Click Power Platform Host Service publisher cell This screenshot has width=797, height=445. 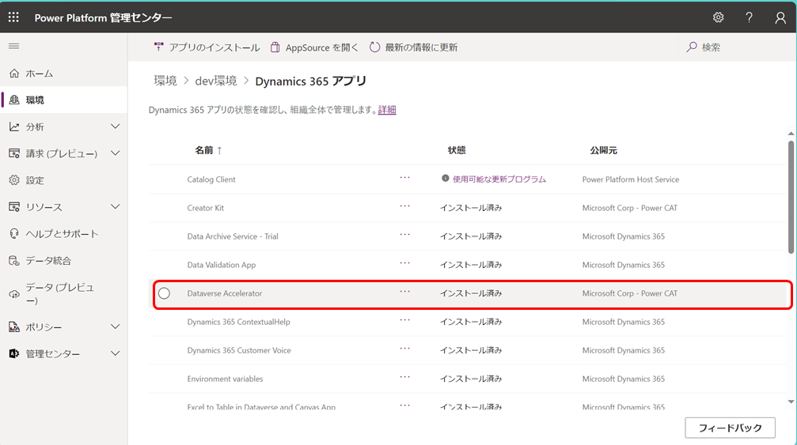[x=631, y=179]
